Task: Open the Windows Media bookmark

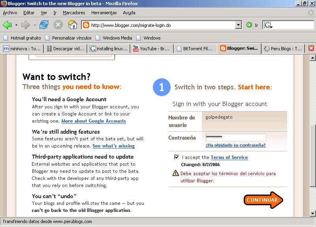Action: (114, 38)
